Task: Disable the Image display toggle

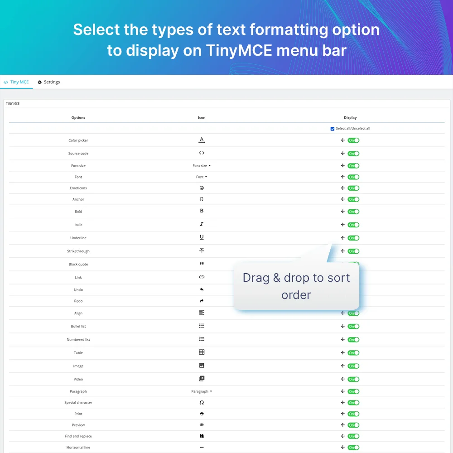Action: click(353, 366)
